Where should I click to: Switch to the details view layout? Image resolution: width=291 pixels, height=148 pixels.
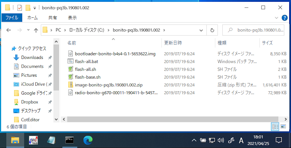click(275, 127)
